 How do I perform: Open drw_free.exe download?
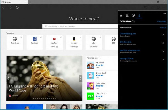(x=125, y=42)
